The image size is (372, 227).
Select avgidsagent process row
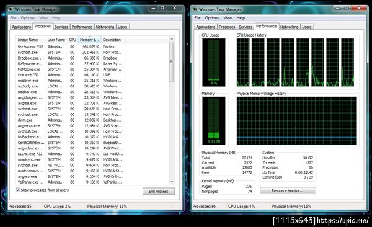(x=71, y=97)
